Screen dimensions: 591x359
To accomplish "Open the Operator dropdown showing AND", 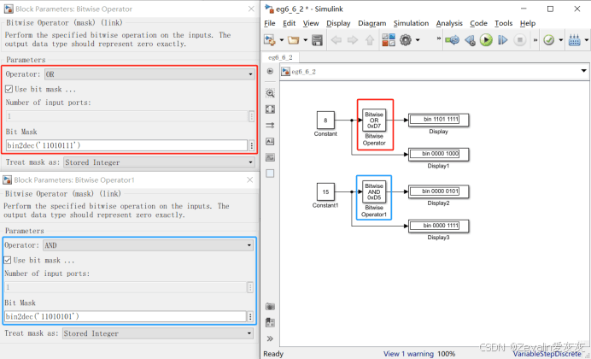I will click(148, 245).
